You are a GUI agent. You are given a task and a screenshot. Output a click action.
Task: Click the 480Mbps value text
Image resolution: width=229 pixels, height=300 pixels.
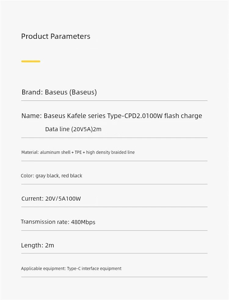[83, 222]
